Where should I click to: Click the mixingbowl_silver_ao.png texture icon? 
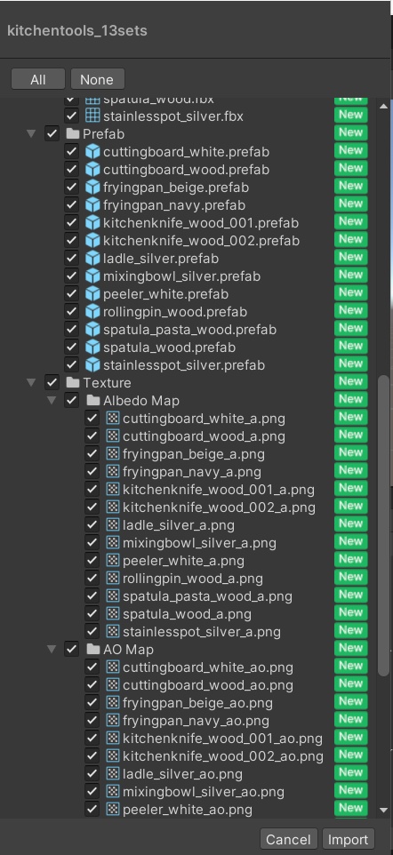coord(112,791)
